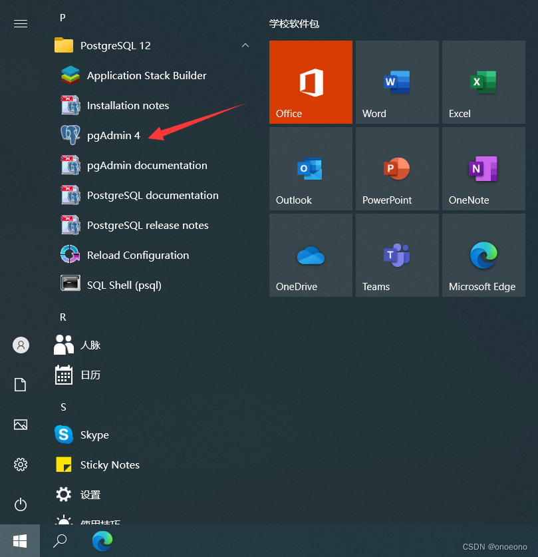538x557 pixels.
Task: Click the SQL Shell (psql) terminal icon
Action: coord(70,283)
